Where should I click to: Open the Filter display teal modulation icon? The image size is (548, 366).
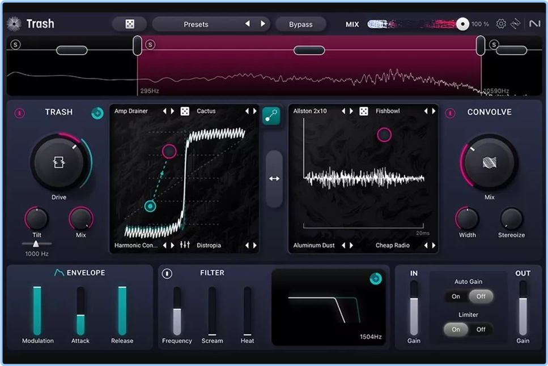tap(376, 278)
